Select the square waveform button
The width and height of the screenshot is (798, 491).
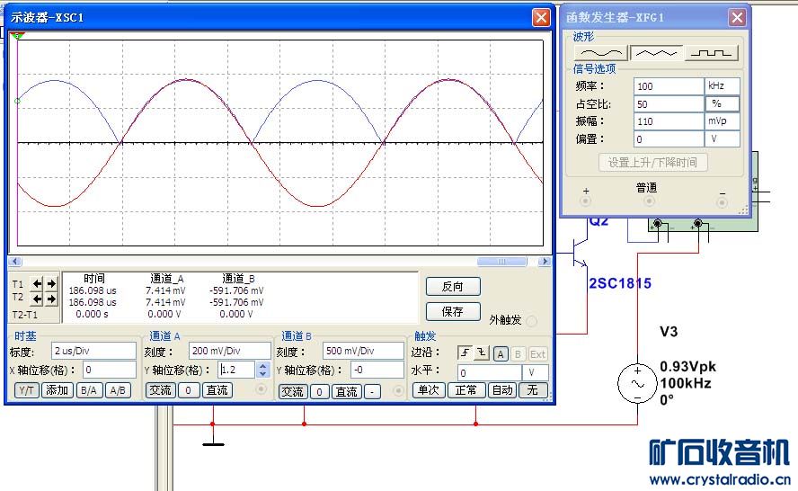click(712, 53)
